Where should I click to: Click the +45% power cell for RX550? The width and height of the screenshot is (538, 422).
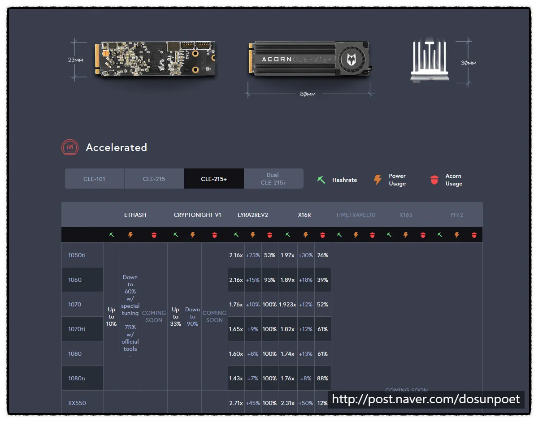[253, 403]
